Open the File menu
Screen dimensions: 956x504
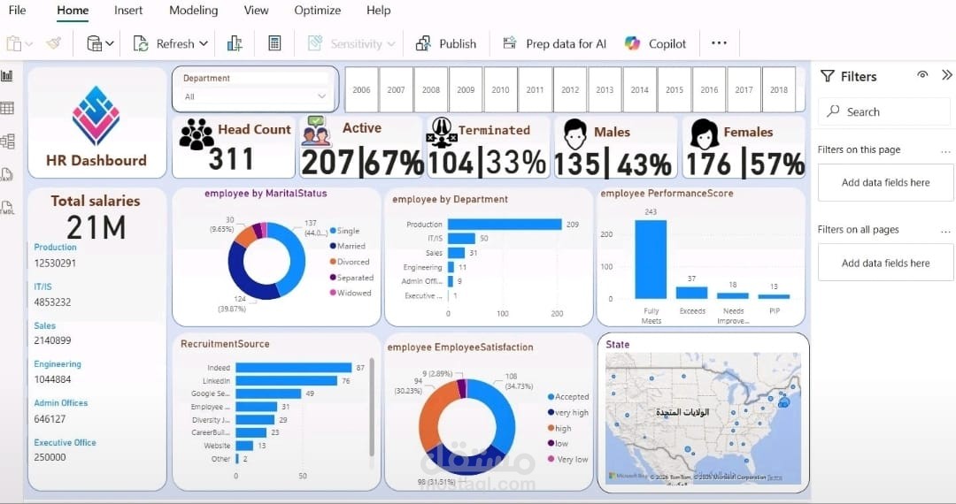(17, 11)
